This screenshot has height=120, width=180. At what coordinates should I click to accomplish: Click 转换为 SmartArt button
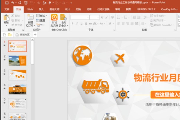(162, 25)
